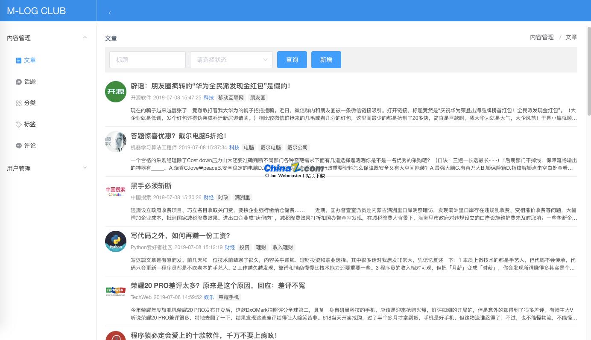Click the 开源软件 green avatar icon

tap(116, 92)
